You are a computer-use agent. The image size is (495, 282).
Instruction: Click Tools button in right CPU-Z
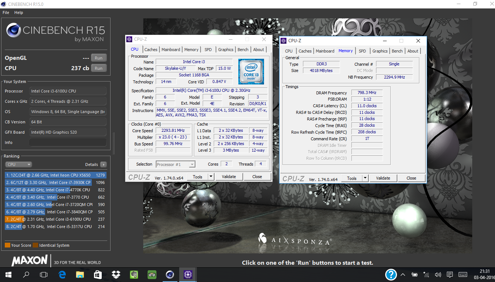point(352,178)
